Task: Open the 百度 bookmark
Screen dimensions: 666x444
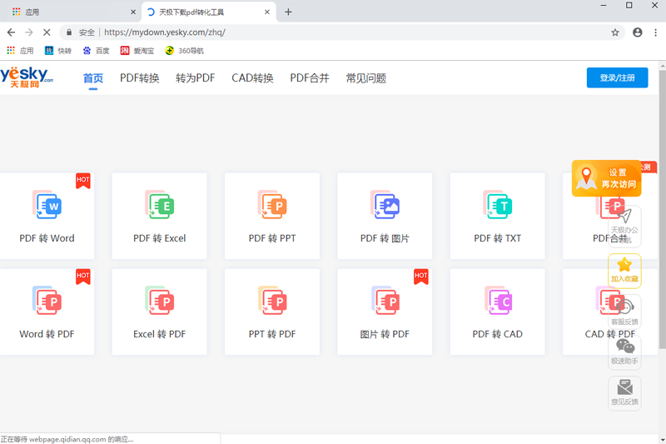Action: (96, 51)
